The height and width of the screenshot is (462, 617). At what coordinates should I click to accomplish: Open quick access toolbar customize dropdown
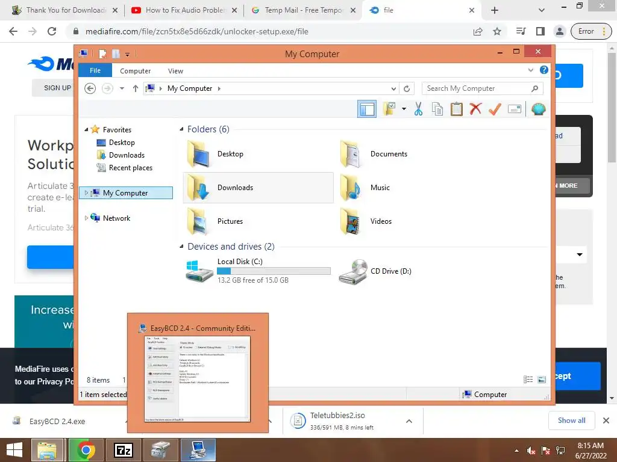(127, 54)
